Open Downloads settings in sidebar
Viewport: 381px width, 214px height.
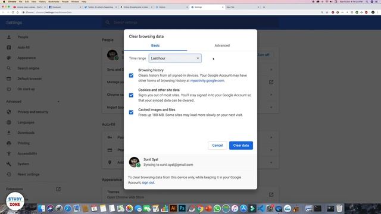26,133
